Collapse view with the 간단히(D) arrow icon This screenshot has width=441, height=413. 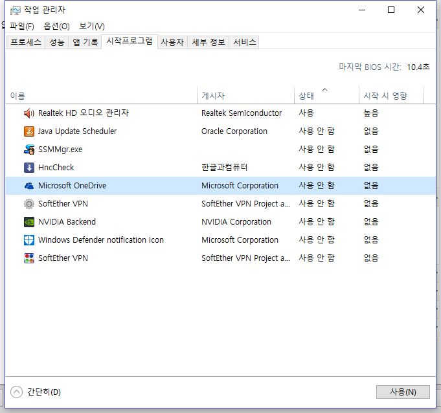click(16, 392)
